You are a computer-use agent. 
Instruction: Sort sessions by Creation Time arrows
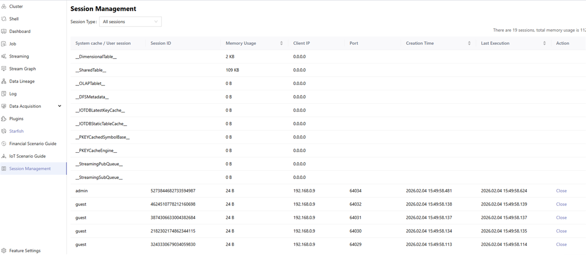469,43
